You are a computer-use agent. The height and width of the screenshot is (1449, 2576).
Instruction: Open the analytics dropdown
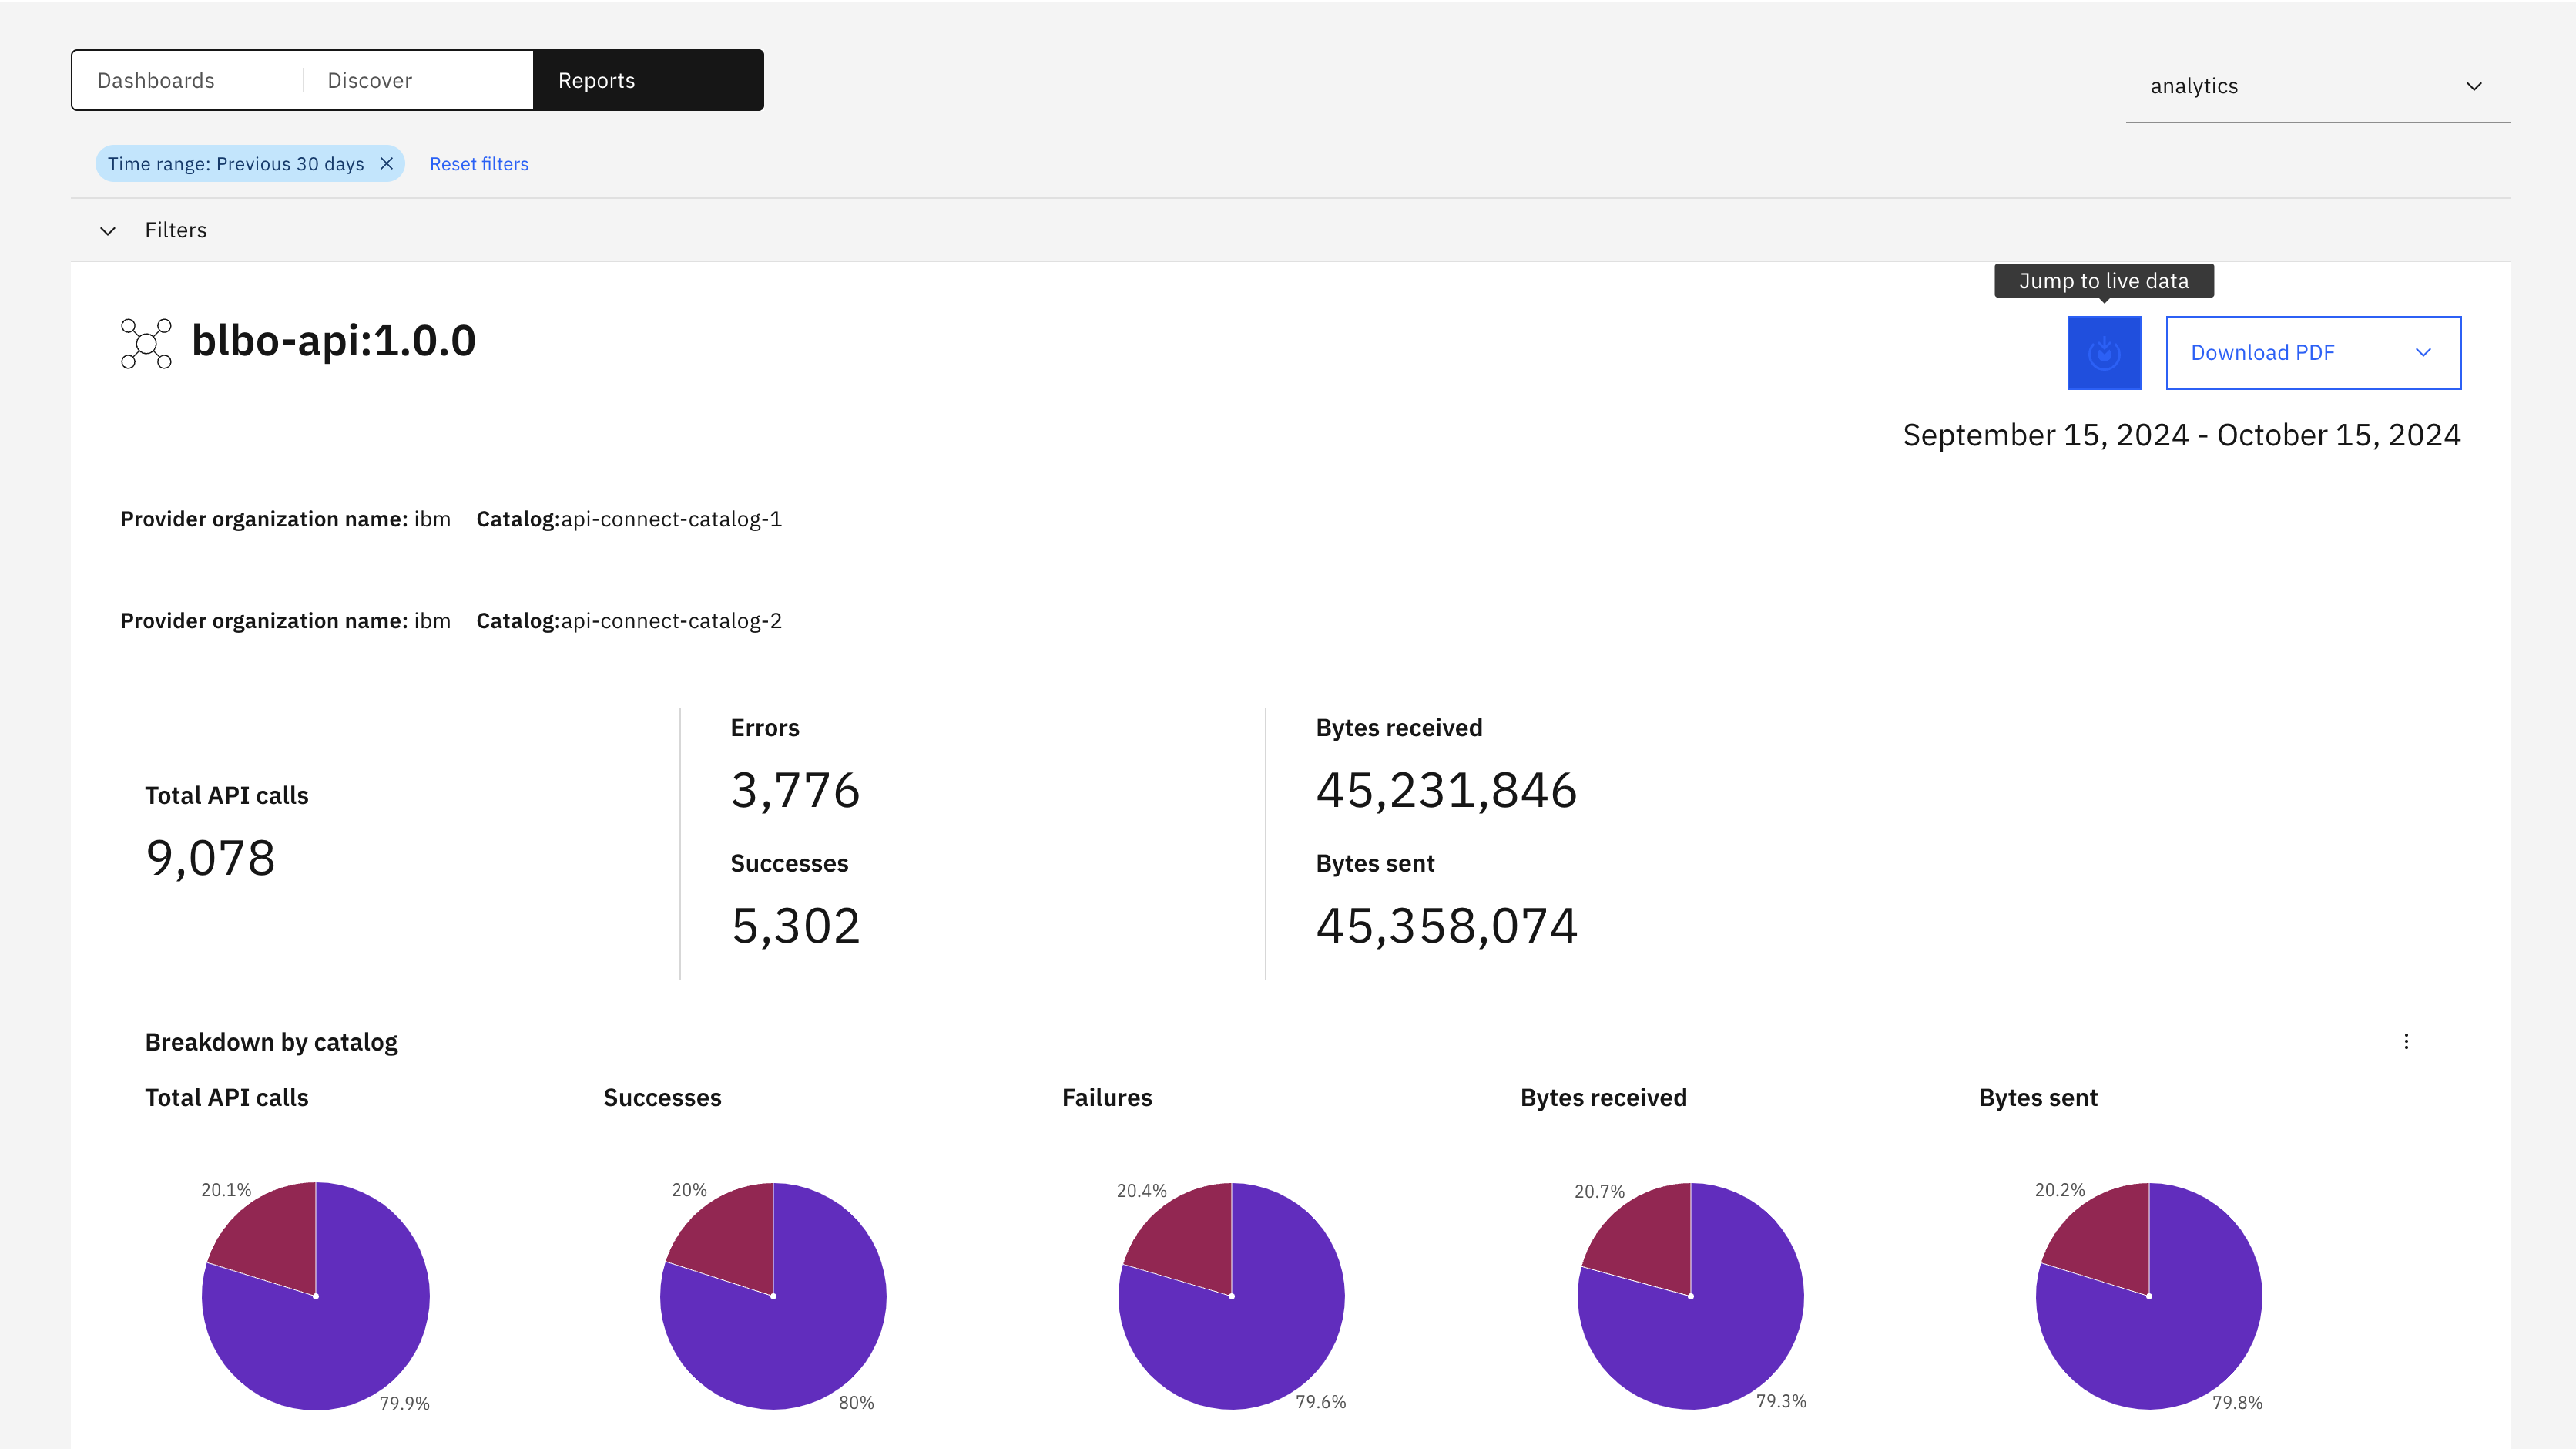coord(2318,86)
